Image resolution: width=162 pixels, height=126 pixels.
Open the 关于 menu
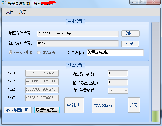coord(23,12)
